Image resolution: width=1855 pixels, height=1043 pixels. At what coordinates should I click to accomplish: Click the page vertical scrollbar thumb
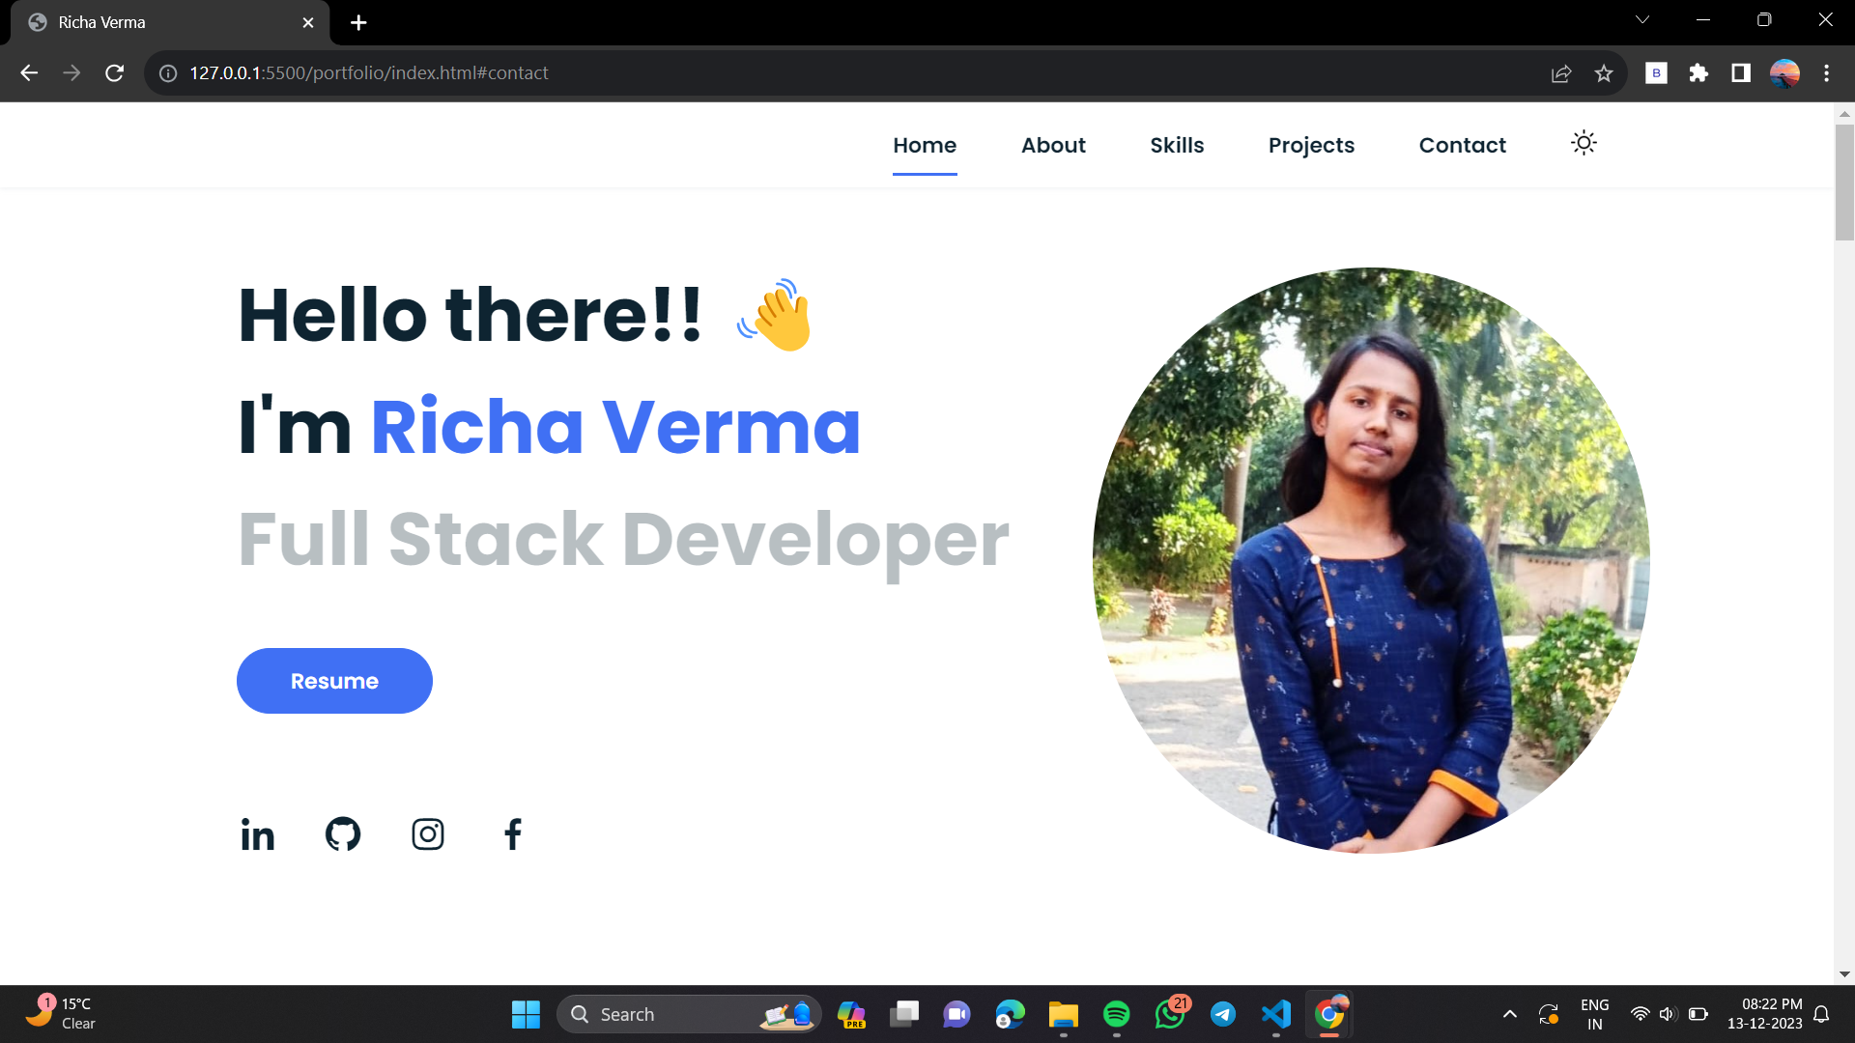(1844, 182)
